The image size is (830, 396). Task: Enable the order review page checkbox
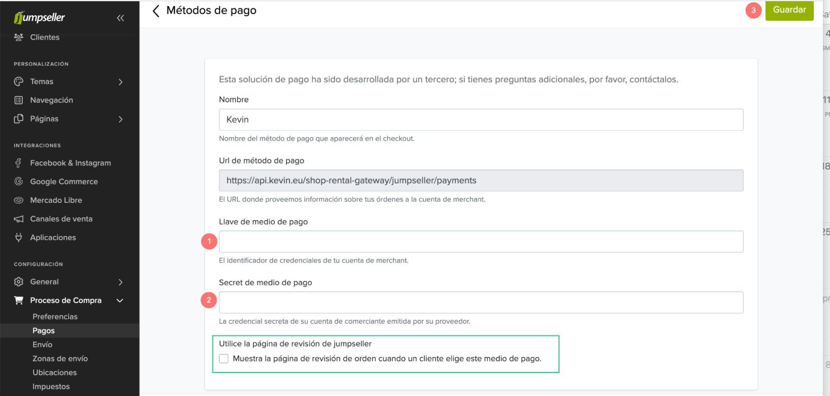point(224,359)
